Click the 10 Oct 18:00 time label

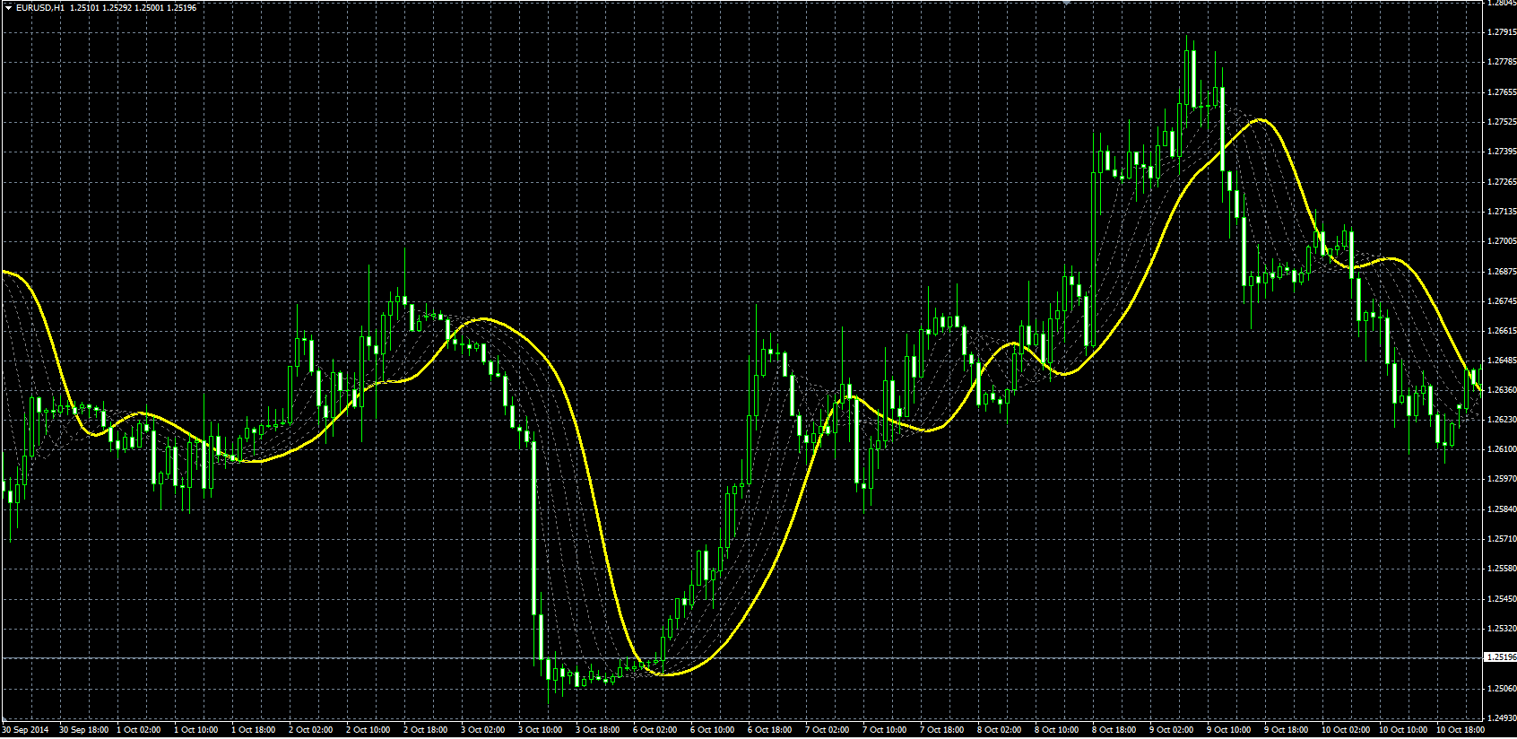coord(1461,730)
